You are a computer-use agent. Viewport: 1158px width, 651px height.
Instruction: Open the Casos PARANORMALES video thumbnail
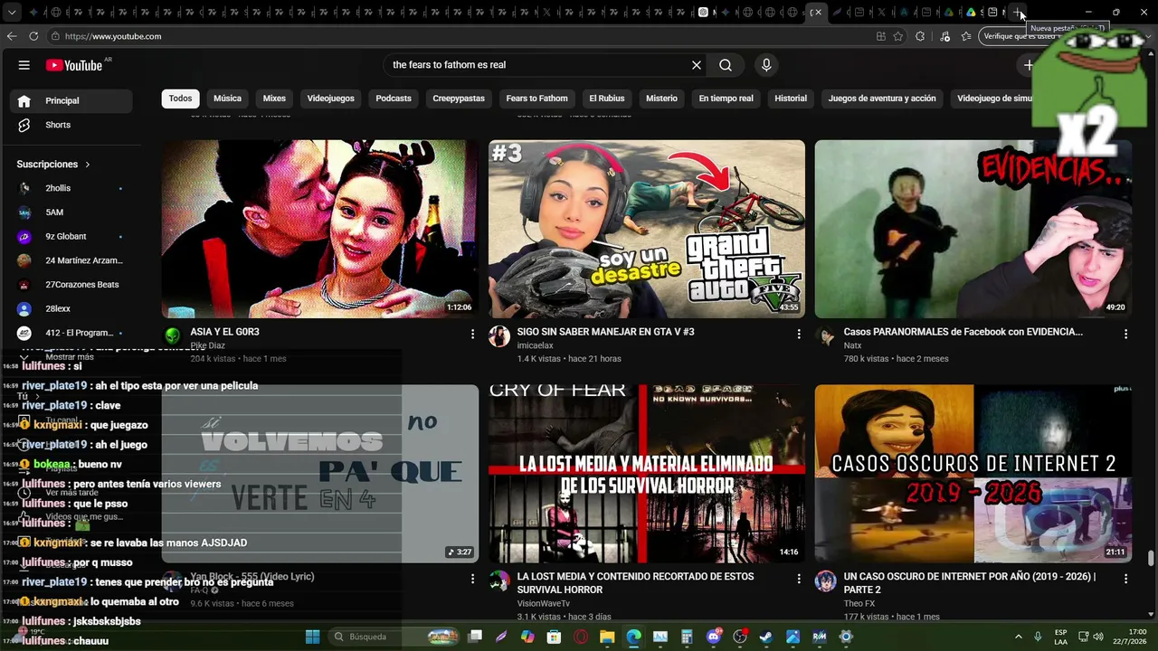(x=973, y=229)
